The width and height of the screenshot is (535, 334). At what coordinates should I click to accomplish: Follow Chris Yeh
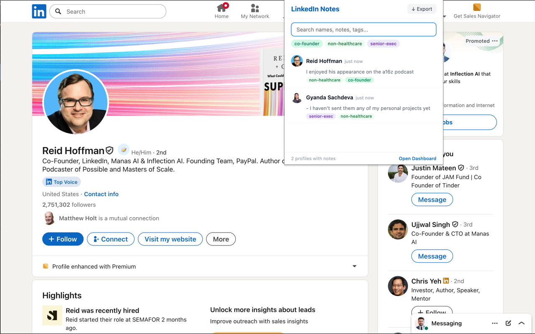(432, 311)
